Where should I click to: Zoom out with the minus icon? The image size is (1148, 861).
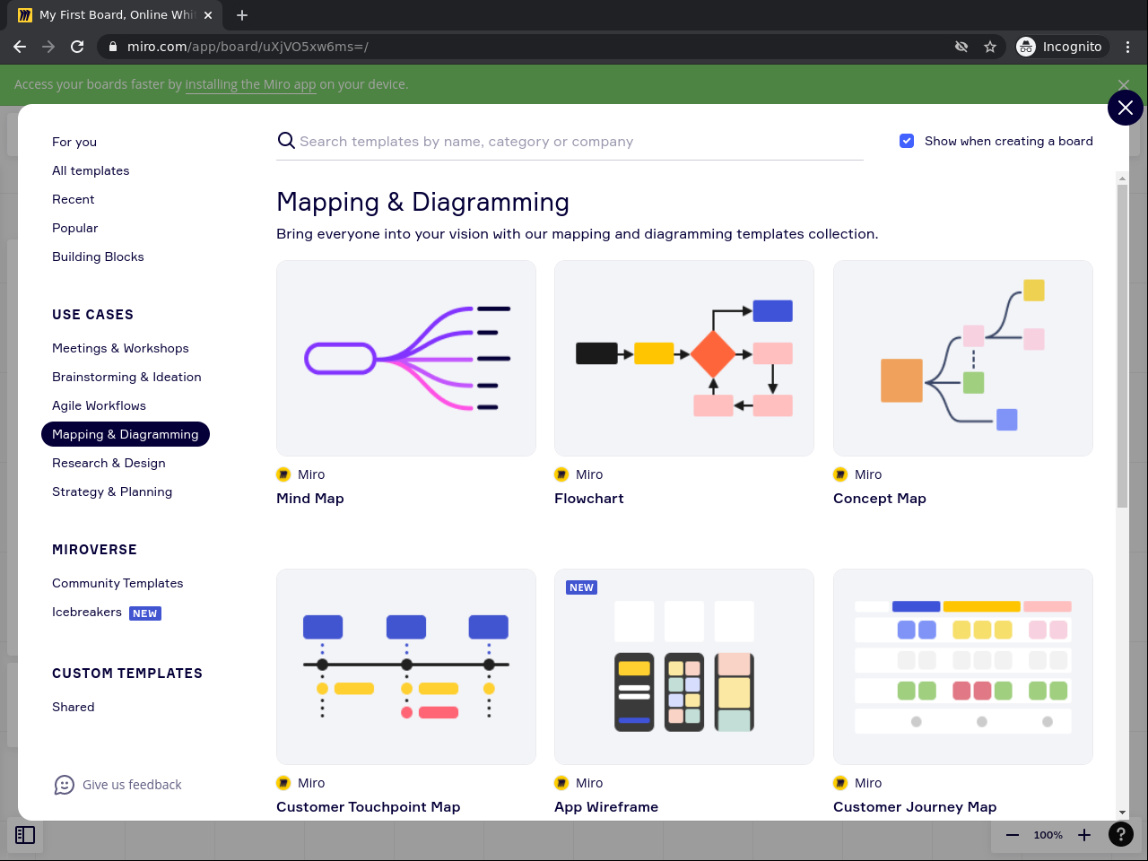click(1013, 835)
